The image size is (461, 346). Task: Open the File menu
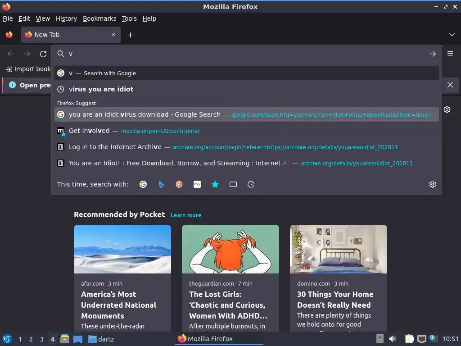tap(8, 18)
